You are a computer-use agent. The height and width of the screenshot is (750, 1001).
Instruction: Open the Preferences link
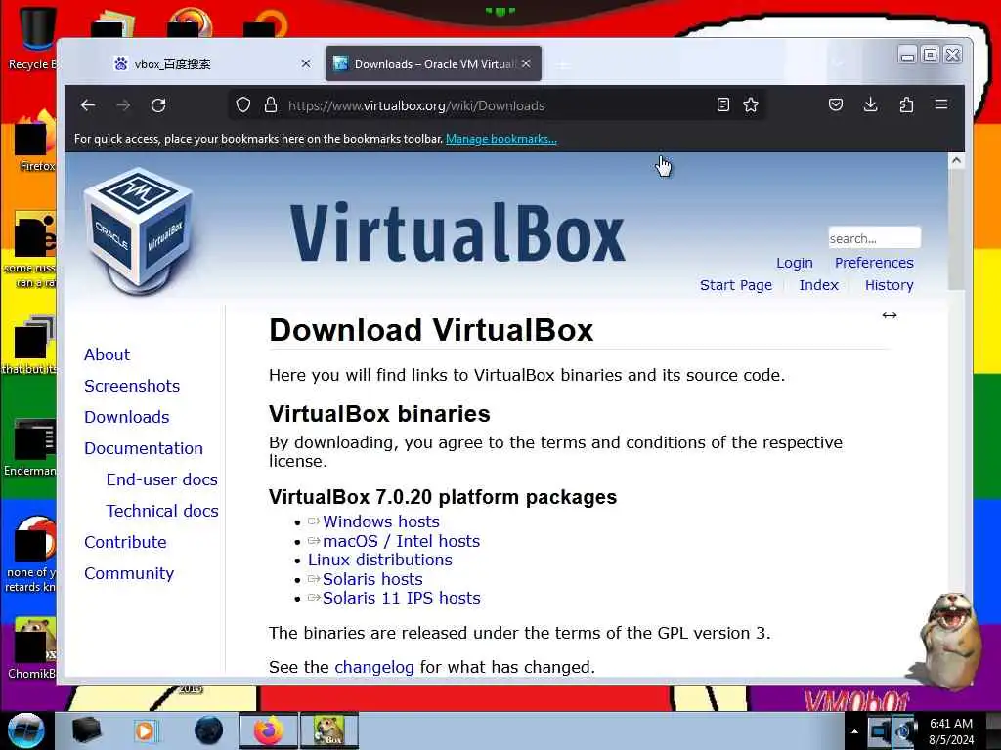coord(874,263)
